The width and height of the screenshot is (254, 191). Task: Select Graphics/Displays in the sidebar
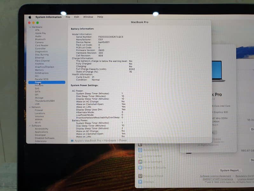click(x=44, y=67)
